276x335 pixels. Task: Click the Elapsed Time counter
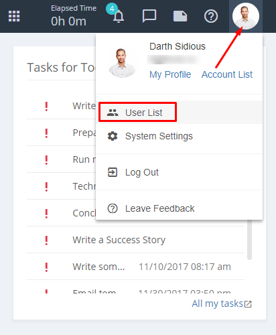pos(74,16)
